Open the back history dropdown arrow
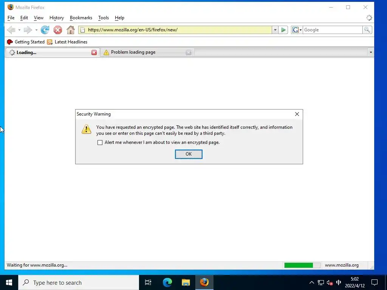 pyautogui.click(x=19, y=30)
